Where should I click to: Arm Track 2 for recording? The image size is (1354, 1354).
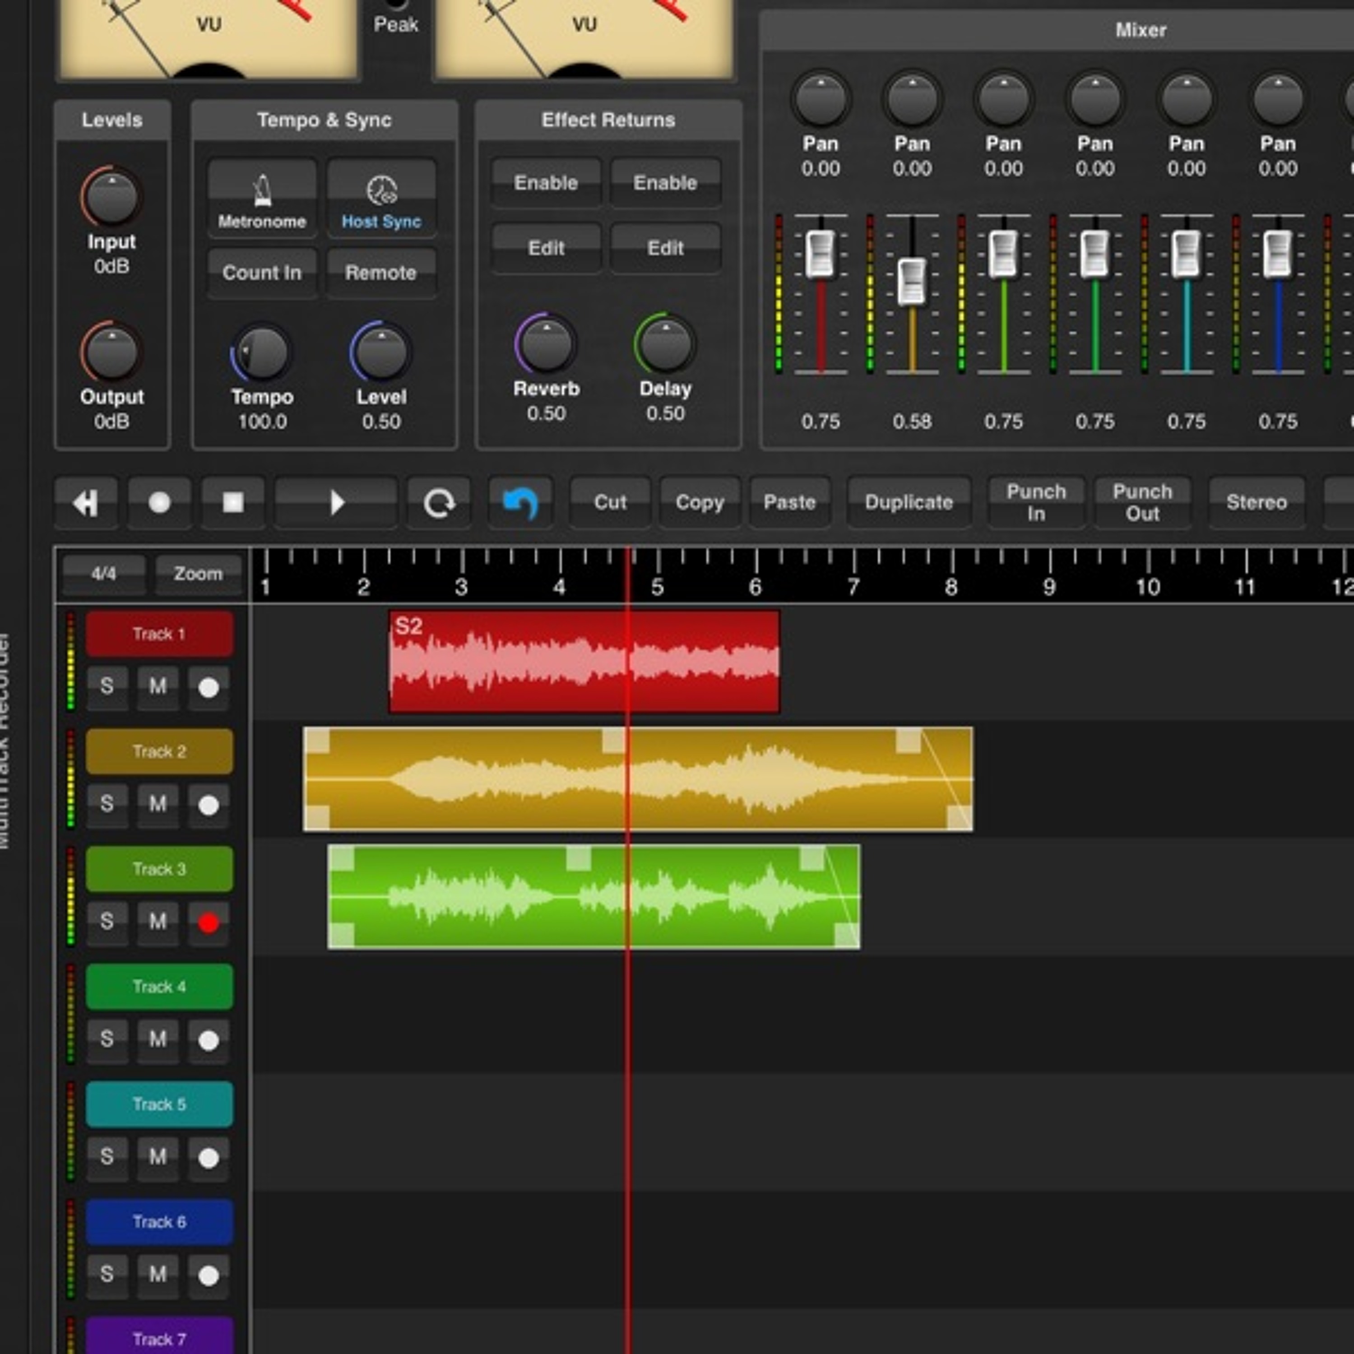coord(208,805)
